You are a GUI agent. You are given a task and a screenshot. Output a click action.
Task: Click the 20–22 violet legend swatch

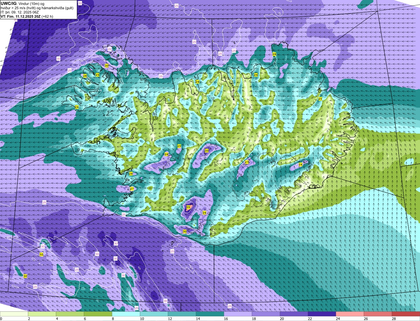[x=294, y=314]
